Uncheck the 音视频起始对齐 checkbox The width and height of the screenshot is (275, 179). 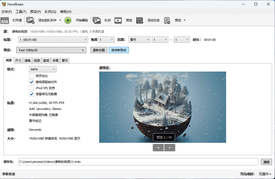[32, 82]
